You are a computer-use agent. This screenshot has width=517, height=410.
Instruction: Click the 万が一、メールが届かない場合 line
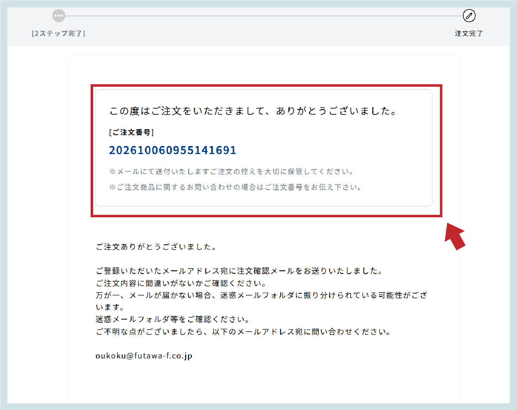(x=261, y=301)
